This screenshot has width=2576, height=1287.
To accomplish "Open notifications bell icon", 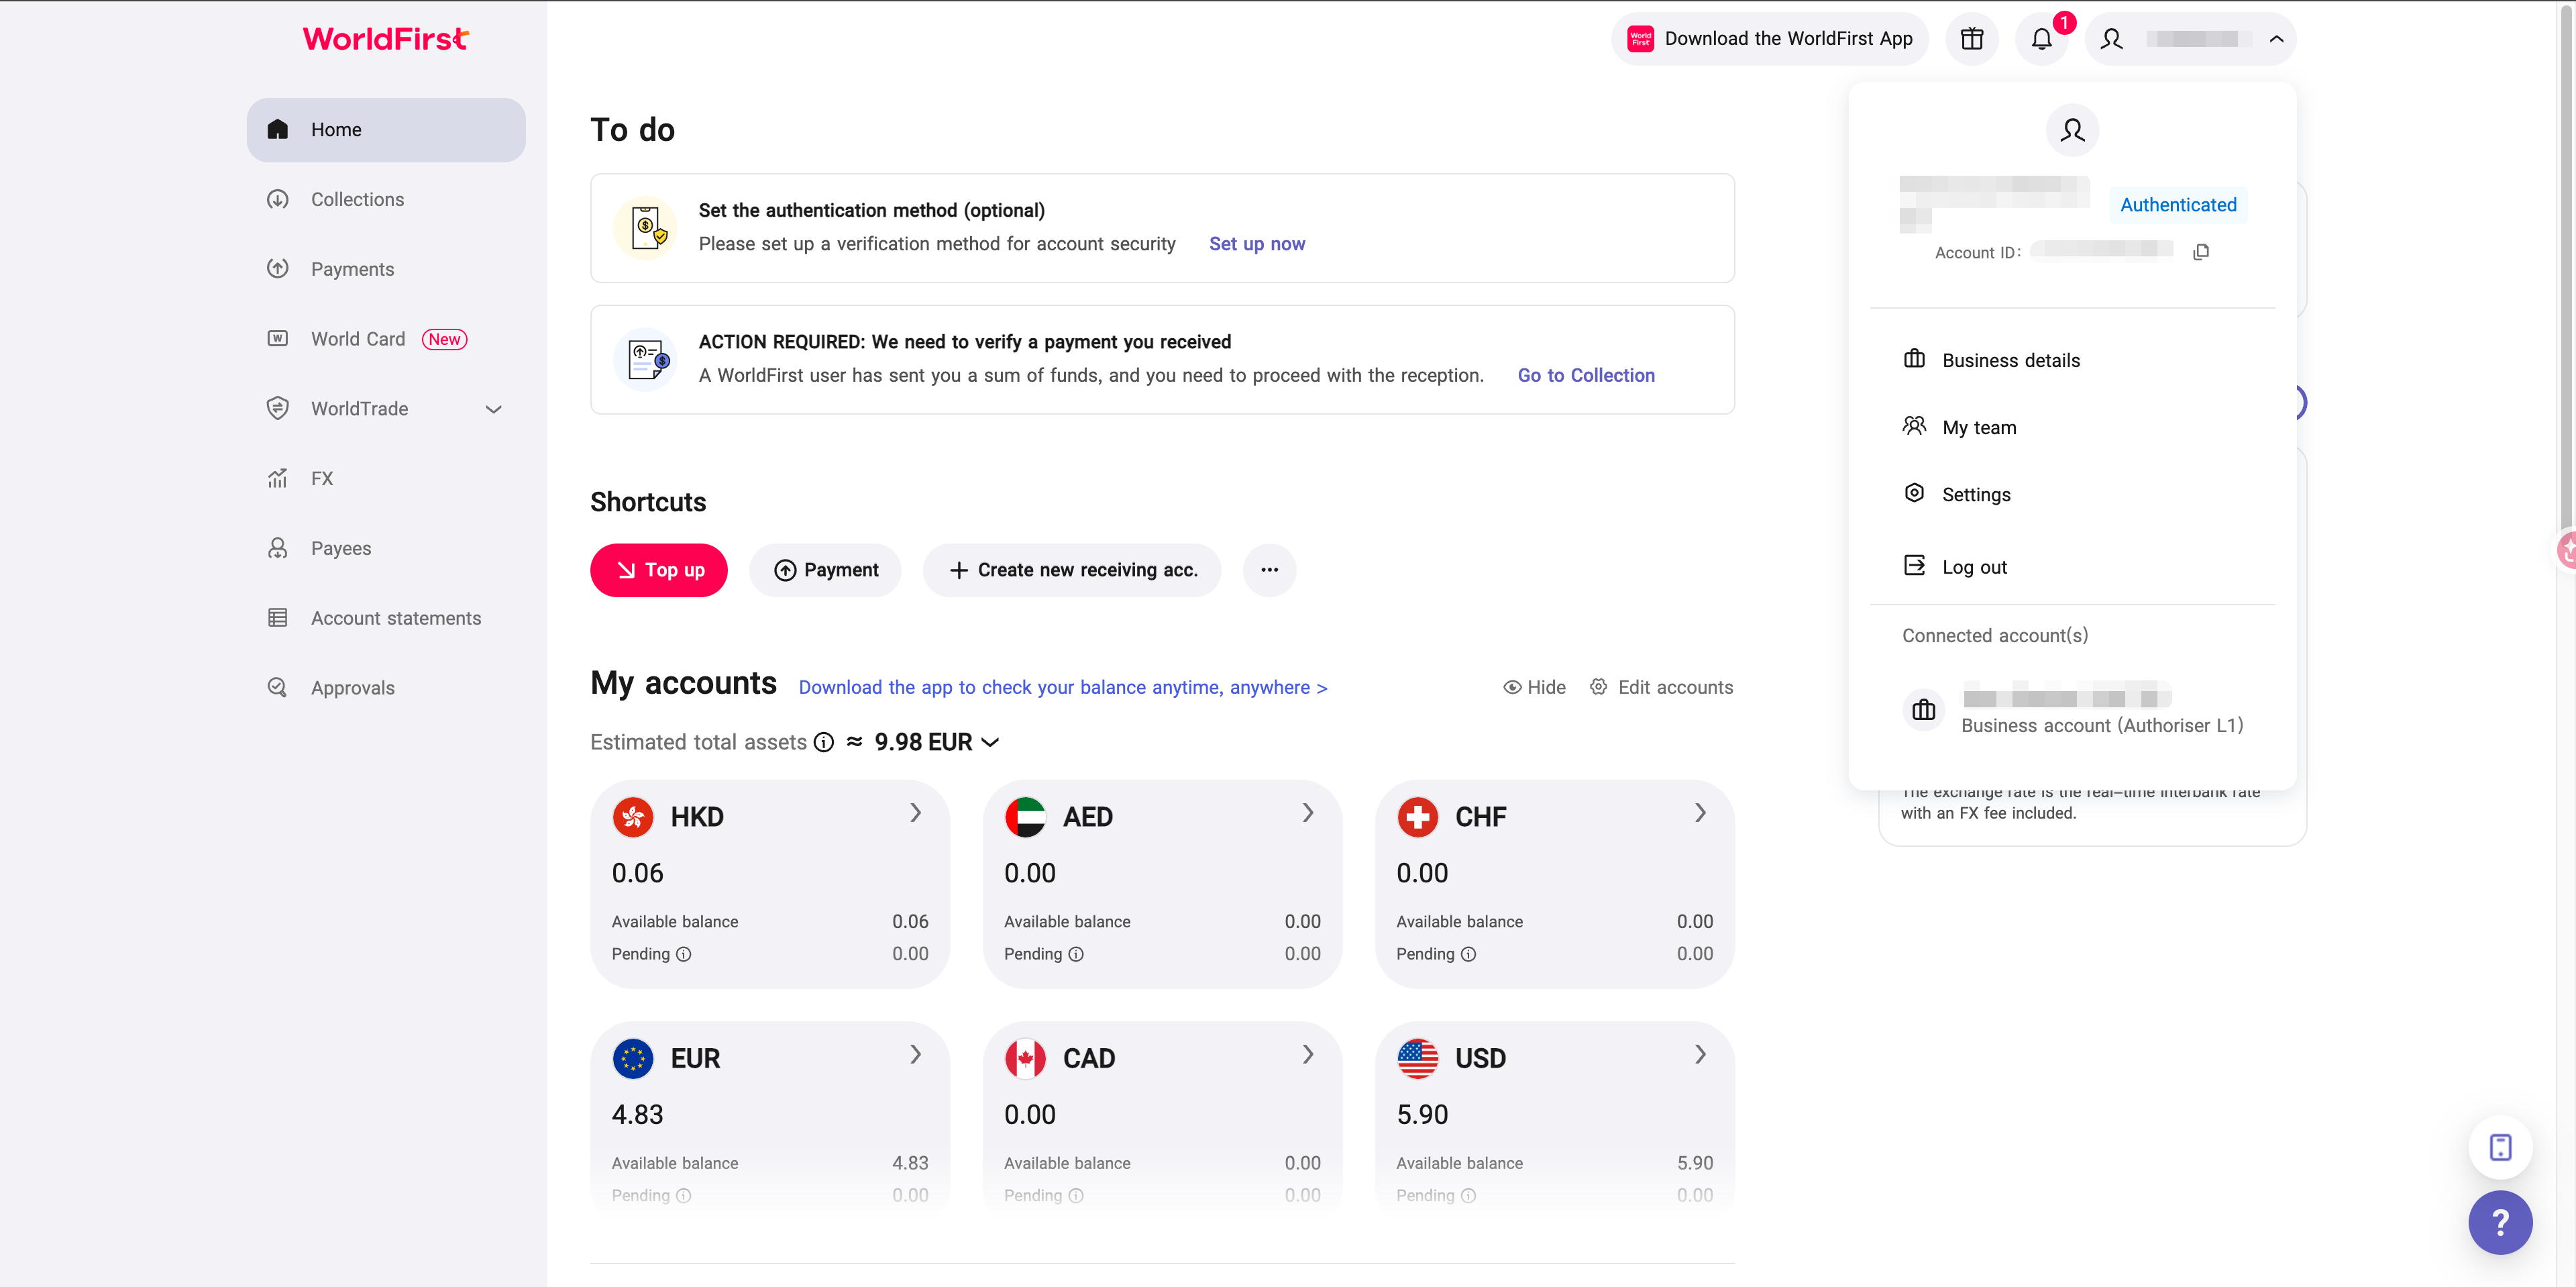I will tap(2041, 39).
